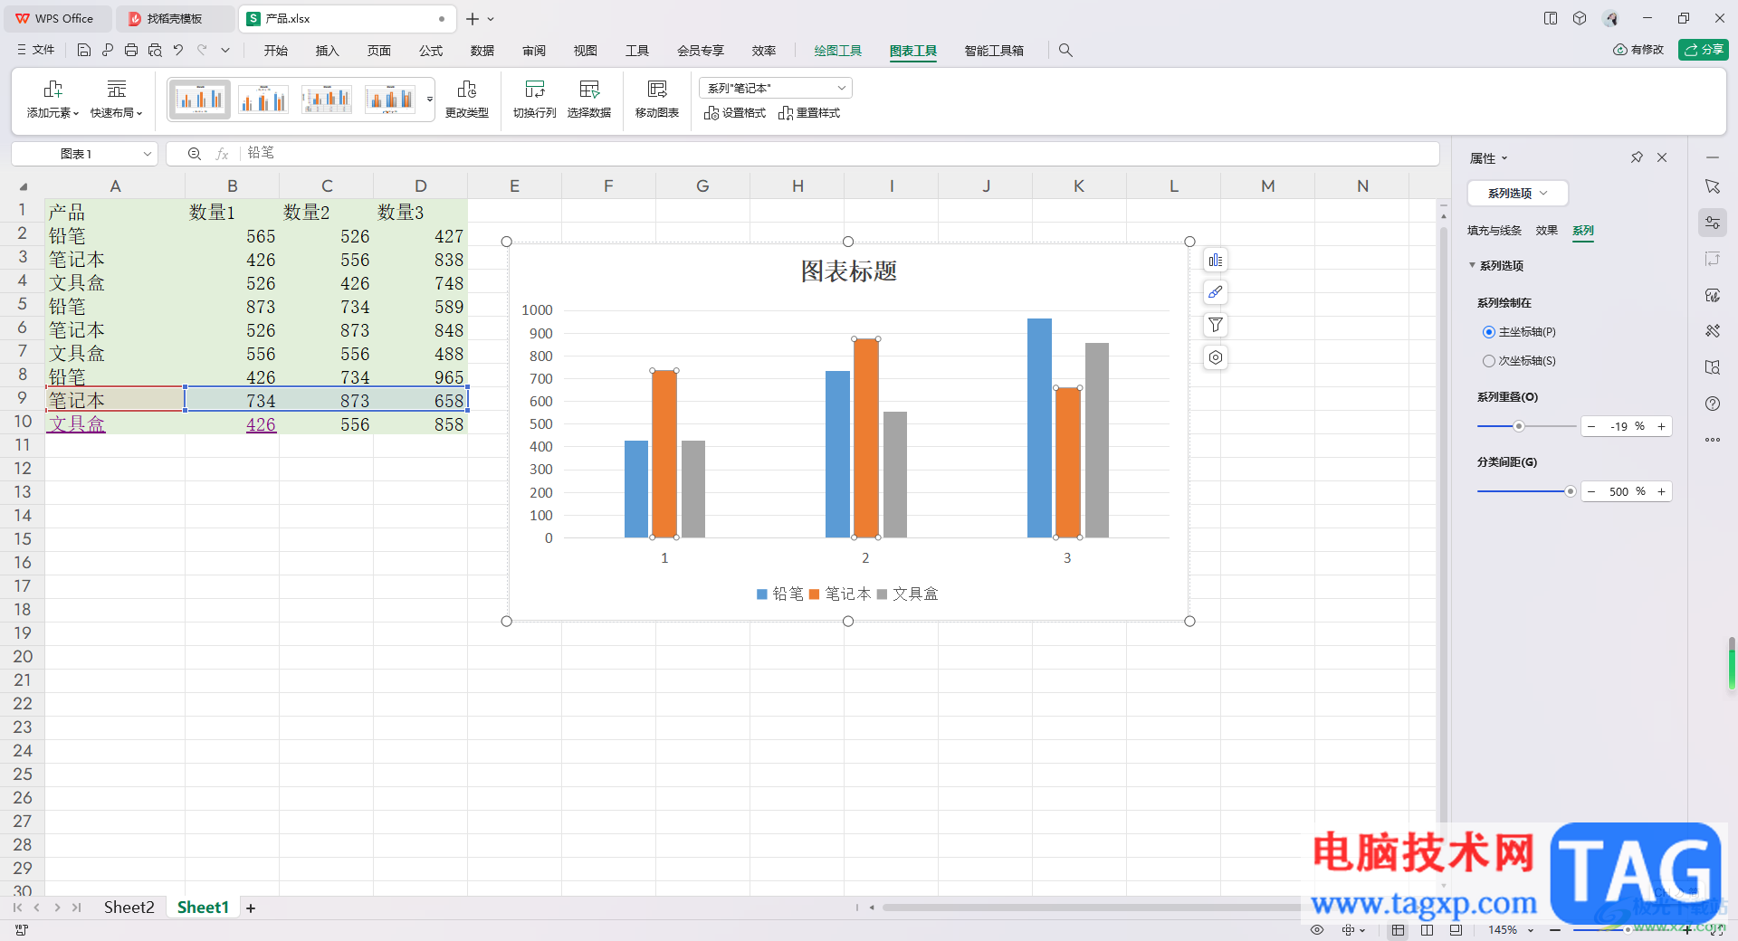The height and width of the screenshot is (941, 1738).
Task: Click the chart title 图表标题
Action: (848, 271)
